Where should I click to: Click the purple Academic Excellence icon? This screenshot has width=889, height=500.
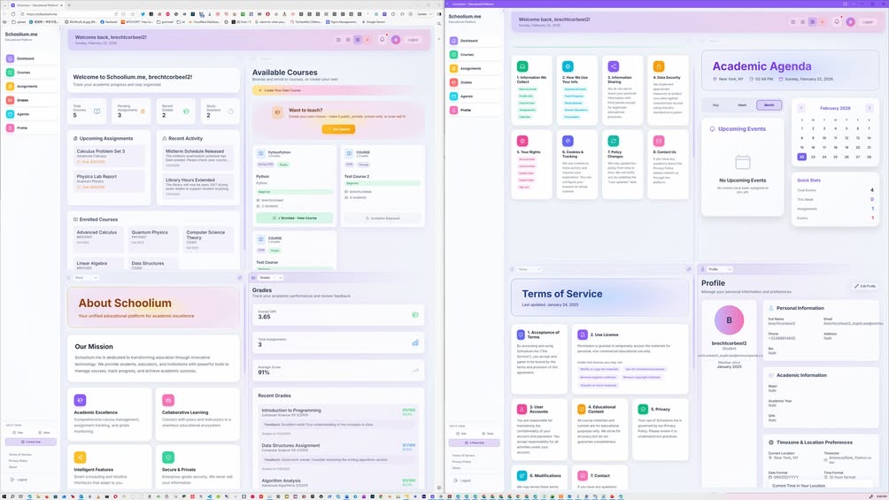click(x=81, y=400)
